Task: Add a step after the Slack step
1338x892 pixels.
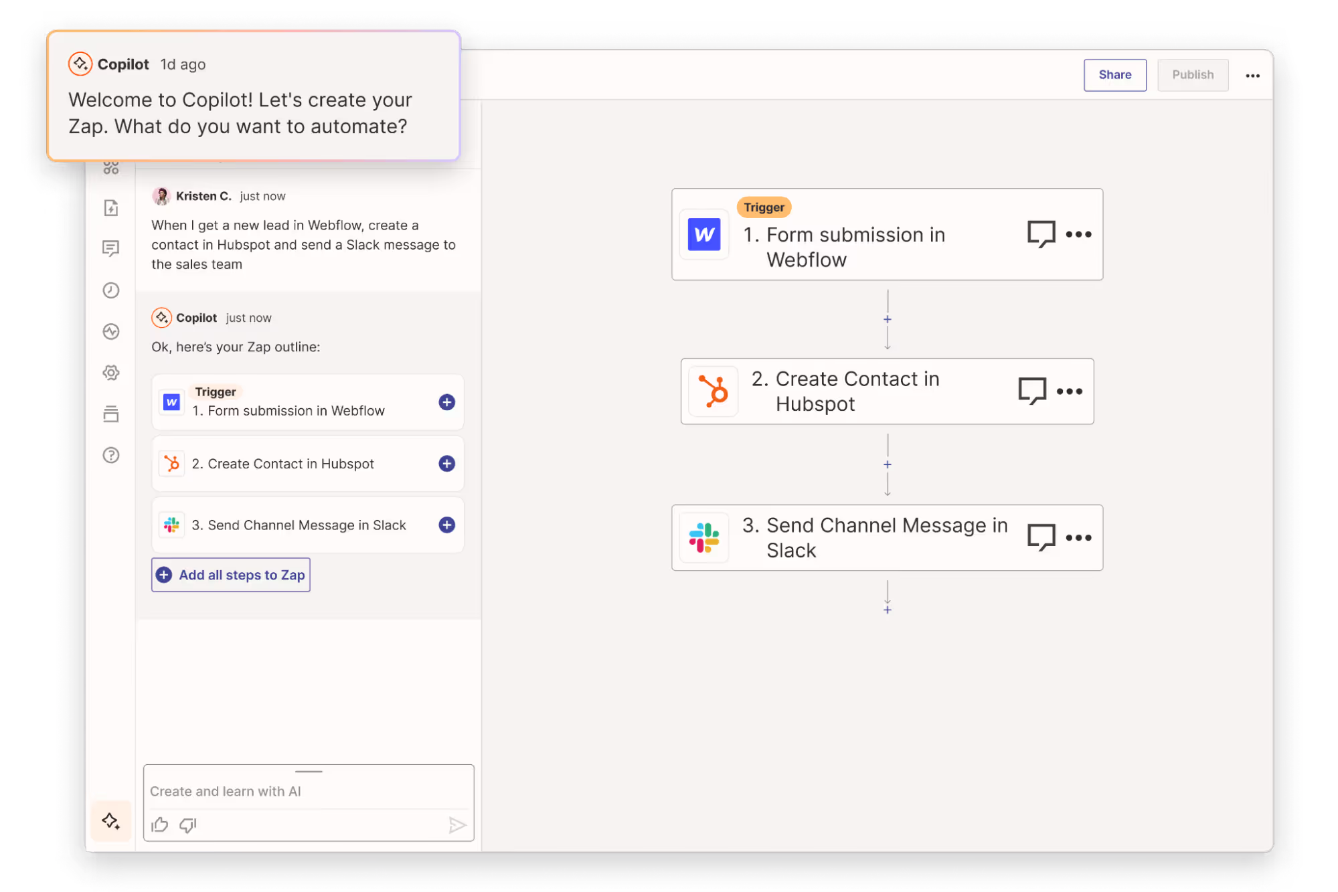Action: [888, 610]
